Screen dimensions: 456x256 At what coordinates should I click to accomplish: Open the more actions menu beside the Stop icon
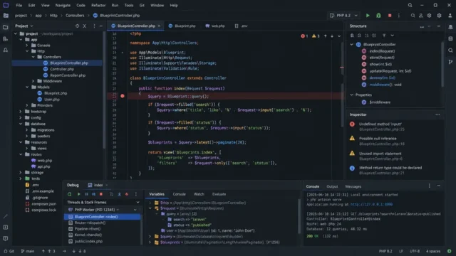(399, 16)
